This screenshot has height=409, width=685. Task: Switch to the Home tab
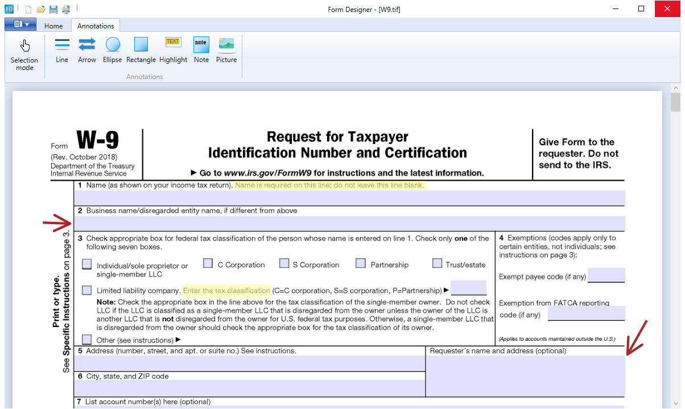[x=53, y=26]
